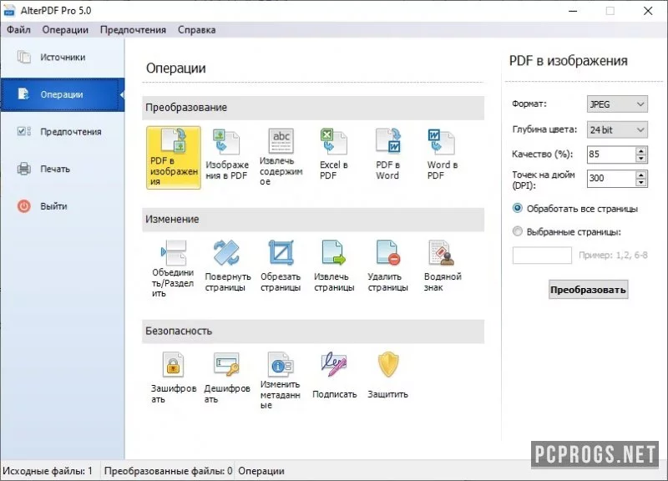
Task: Select the Зашифровать encryption tool
Action: tap(174, 377)
